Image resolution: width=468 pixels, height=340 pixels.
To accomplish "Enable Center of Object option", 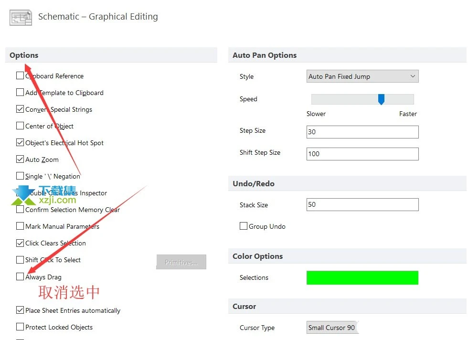I will tap(20, 126).
